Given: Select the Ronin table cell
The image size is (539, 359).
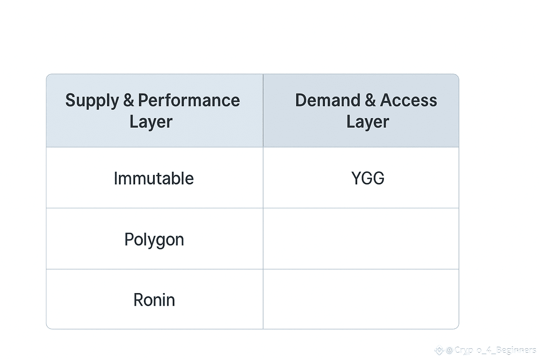Looking at the screenshot, I should tap(154, 300).
